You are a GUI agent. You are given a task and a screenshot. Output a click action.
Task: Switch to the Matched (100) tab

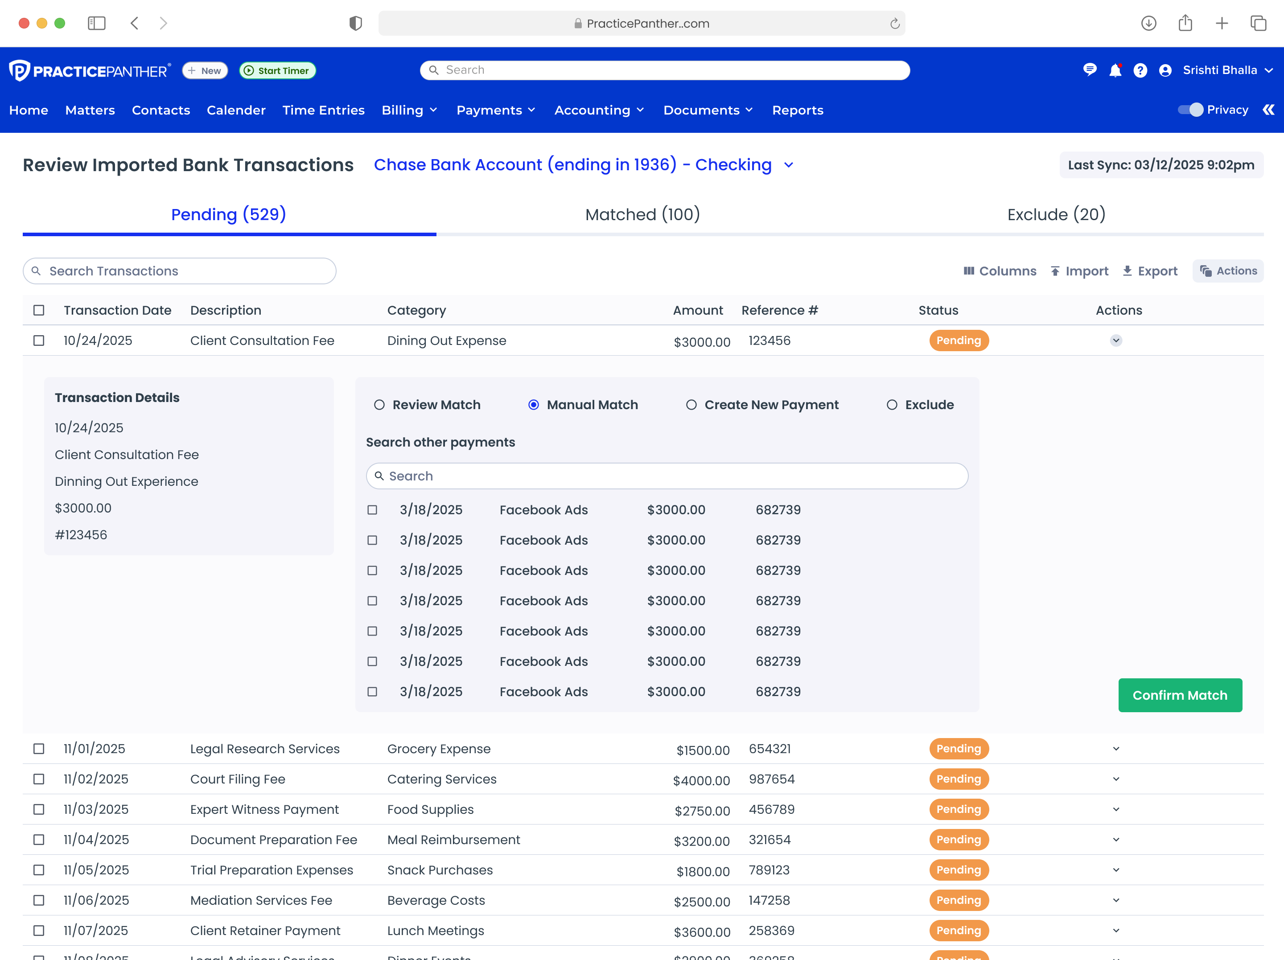[x=642, y=214]
